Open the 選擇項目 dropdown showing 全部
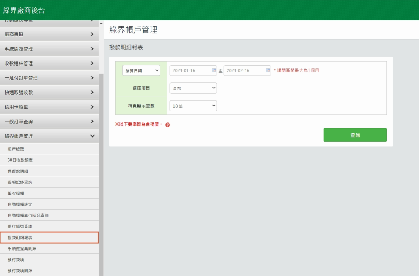 pos(193,88)
